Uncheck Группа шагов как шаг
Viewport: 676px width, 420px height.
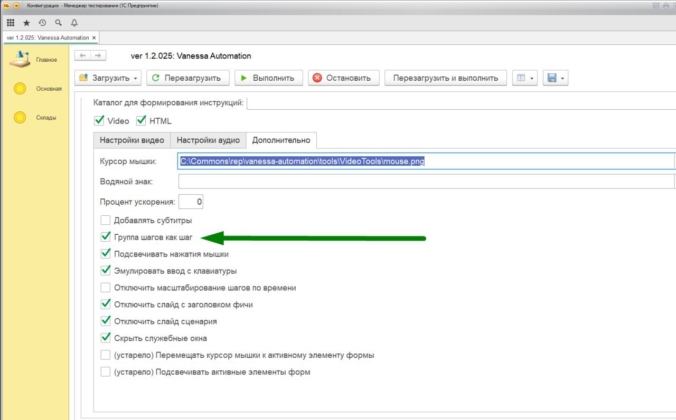tap(106, 237)
